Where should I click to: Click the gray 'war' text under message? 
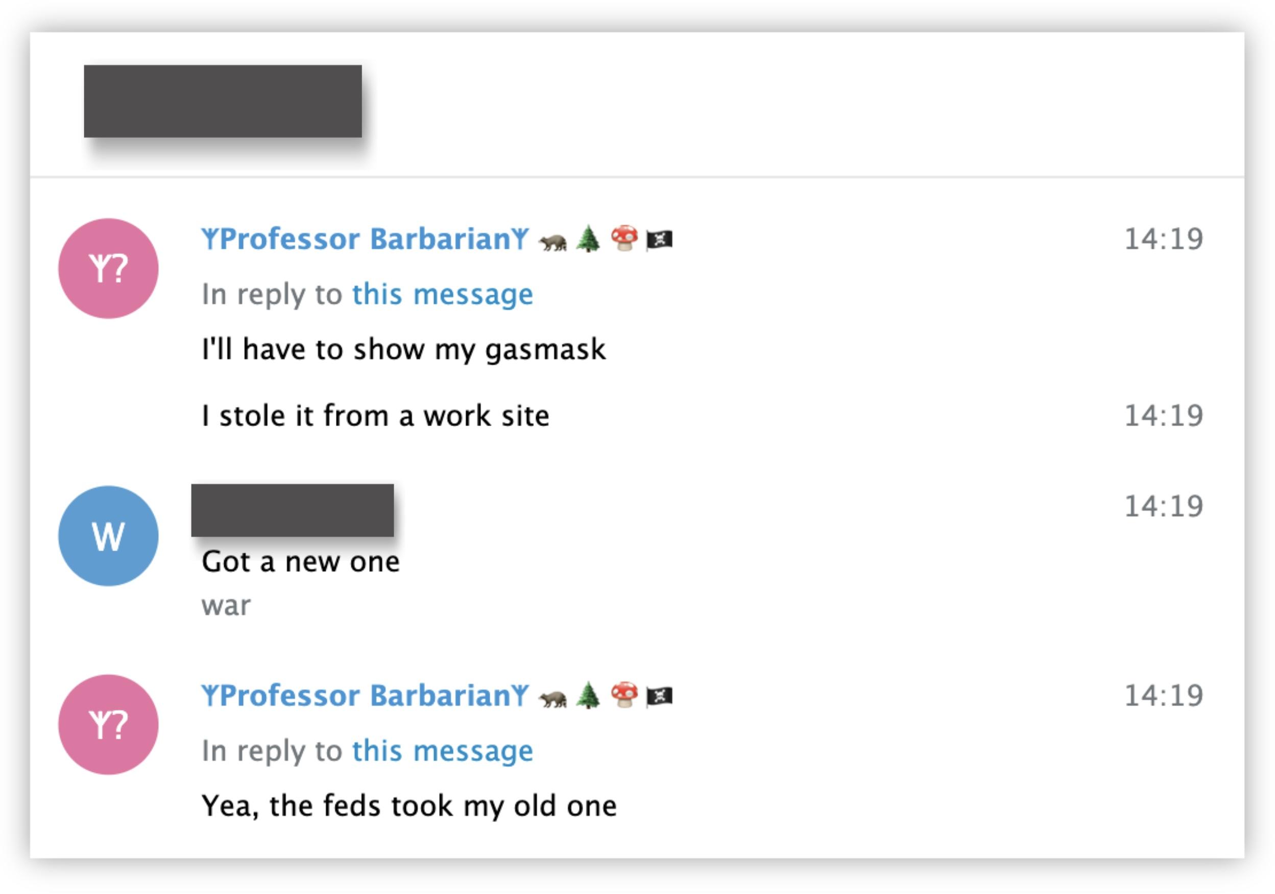[x=226, y=606]
